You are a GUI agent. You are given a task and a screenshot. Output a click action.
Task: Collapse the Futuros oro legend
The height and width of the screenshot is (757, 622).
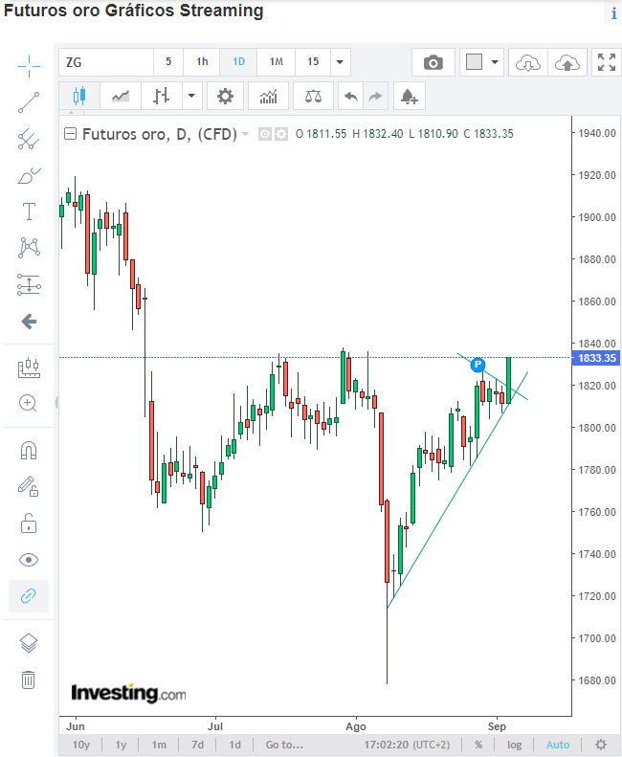coord(70,134)
